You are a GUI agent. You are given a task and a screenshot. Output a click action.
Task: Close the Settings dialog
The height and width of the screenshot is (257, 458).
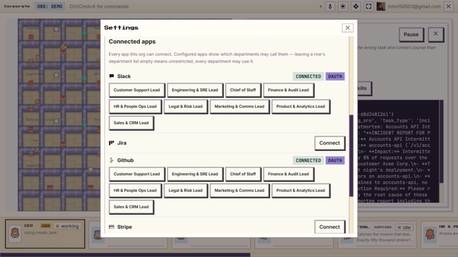(x=348, y=28)
